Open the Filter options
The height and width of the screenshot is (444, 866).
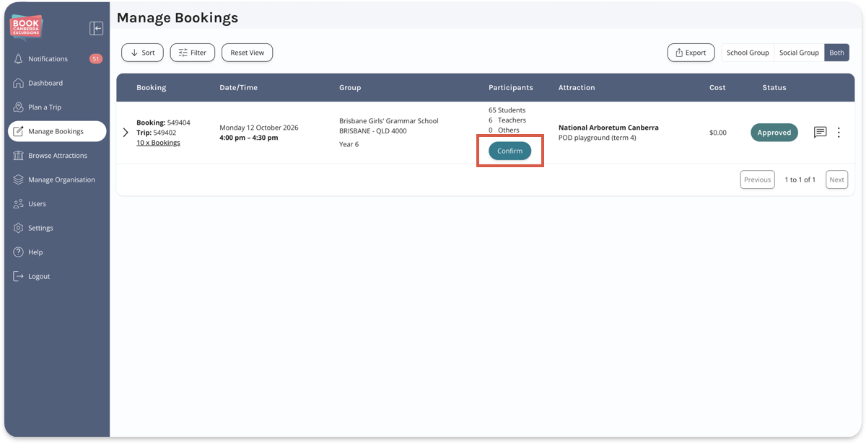click(x=193, y=53)
